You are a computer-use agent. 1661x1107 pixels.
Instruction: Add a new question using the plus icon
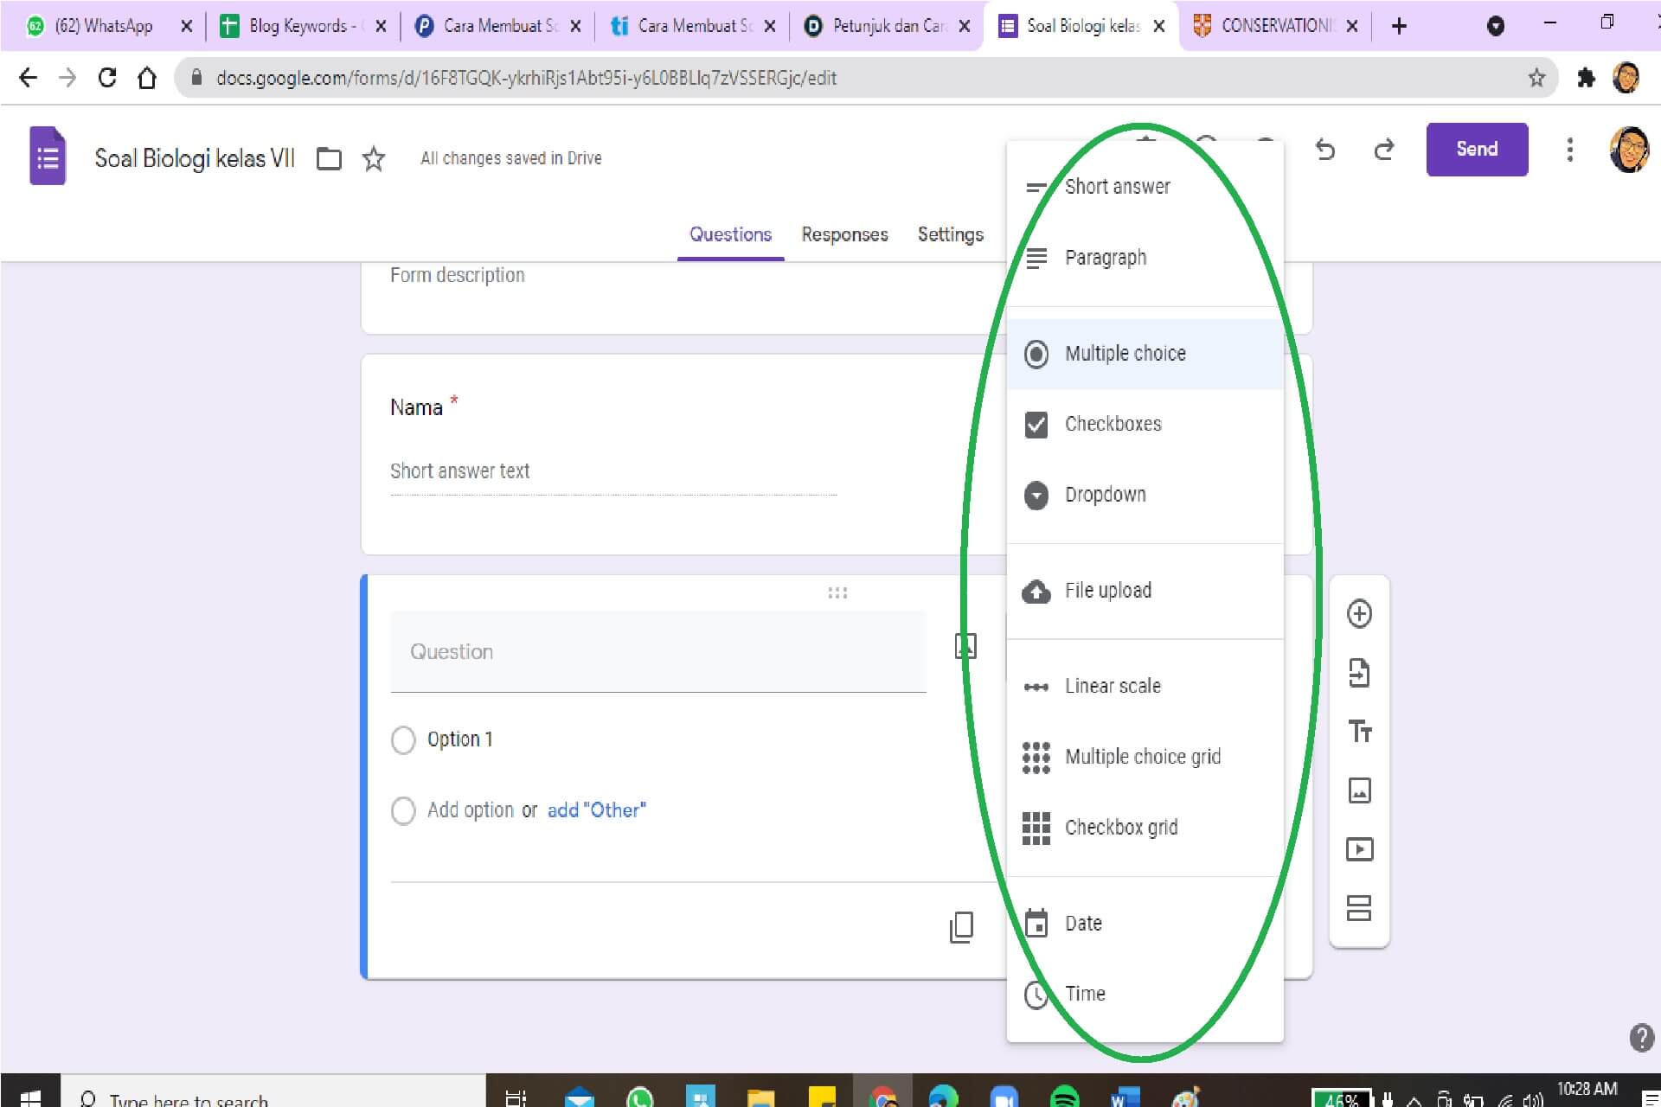pos(1359,614)
